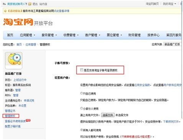Click the speaker announcement icon

point(5,11)
